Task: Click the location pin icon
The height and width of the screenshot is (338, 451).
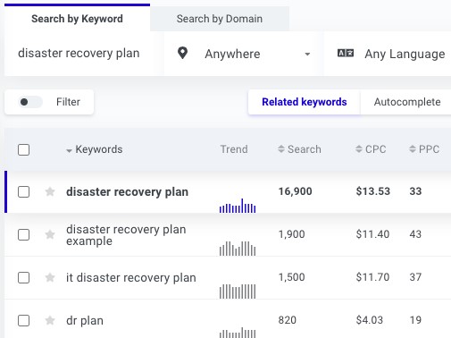Action: tap(182, 54)
